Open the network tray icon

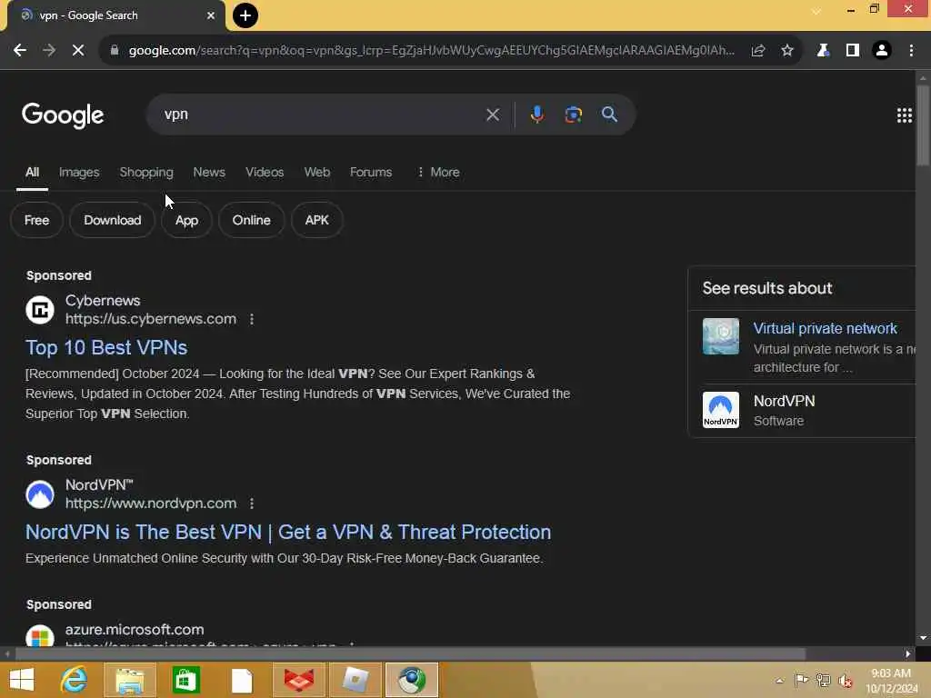tap(823, 681)
